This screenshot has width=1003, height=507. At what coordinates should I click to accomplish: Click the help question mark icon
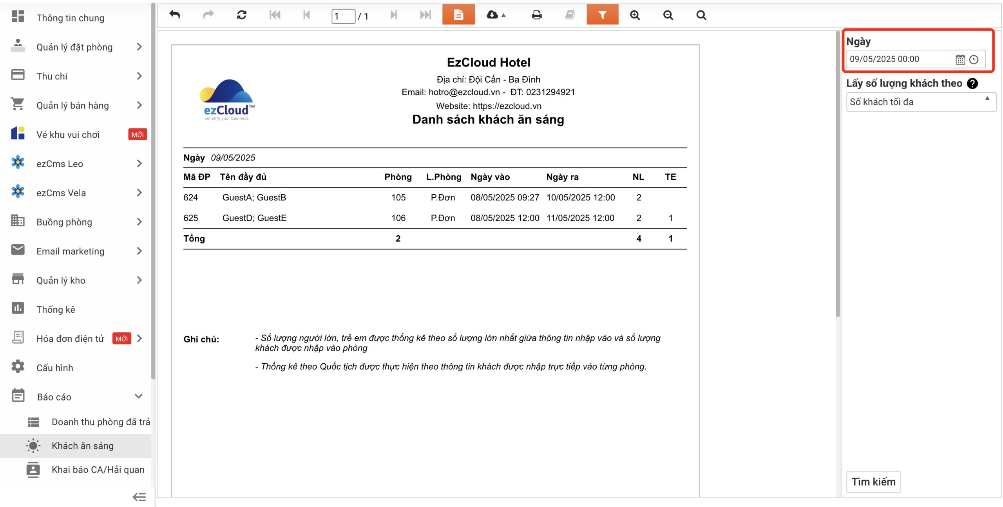[972, 83]
